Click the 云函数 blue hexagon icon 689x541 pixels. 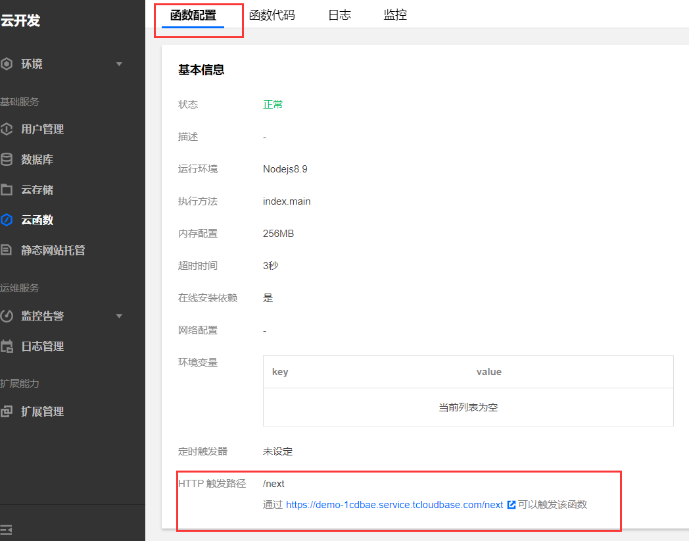click(7, 219)
